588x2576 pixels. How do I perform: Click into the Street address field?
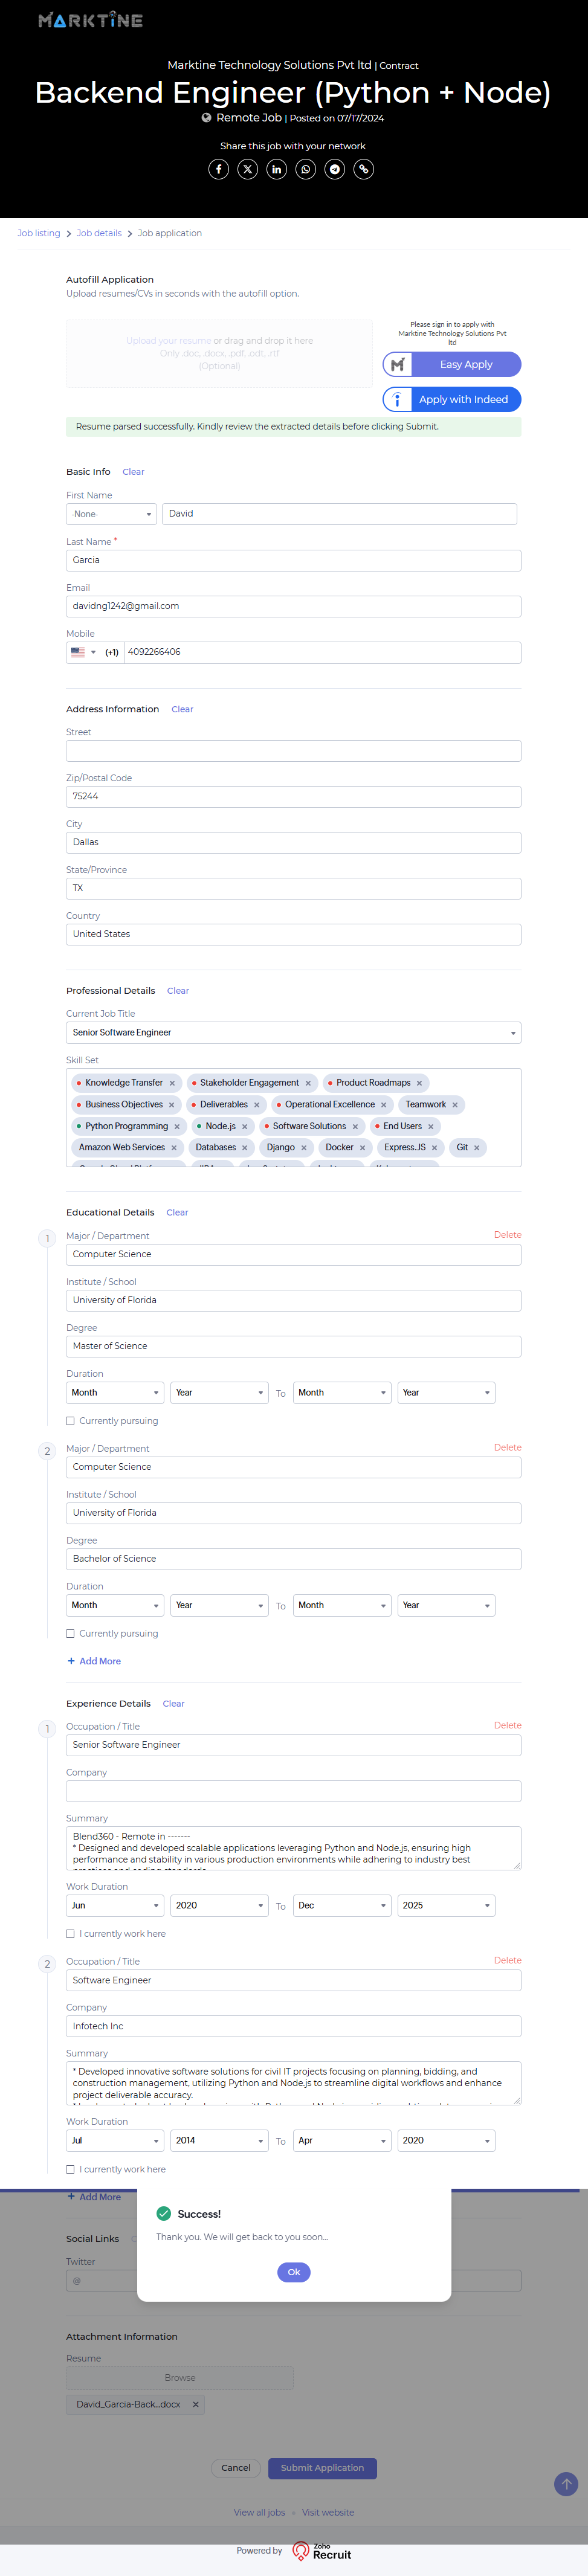293,751
